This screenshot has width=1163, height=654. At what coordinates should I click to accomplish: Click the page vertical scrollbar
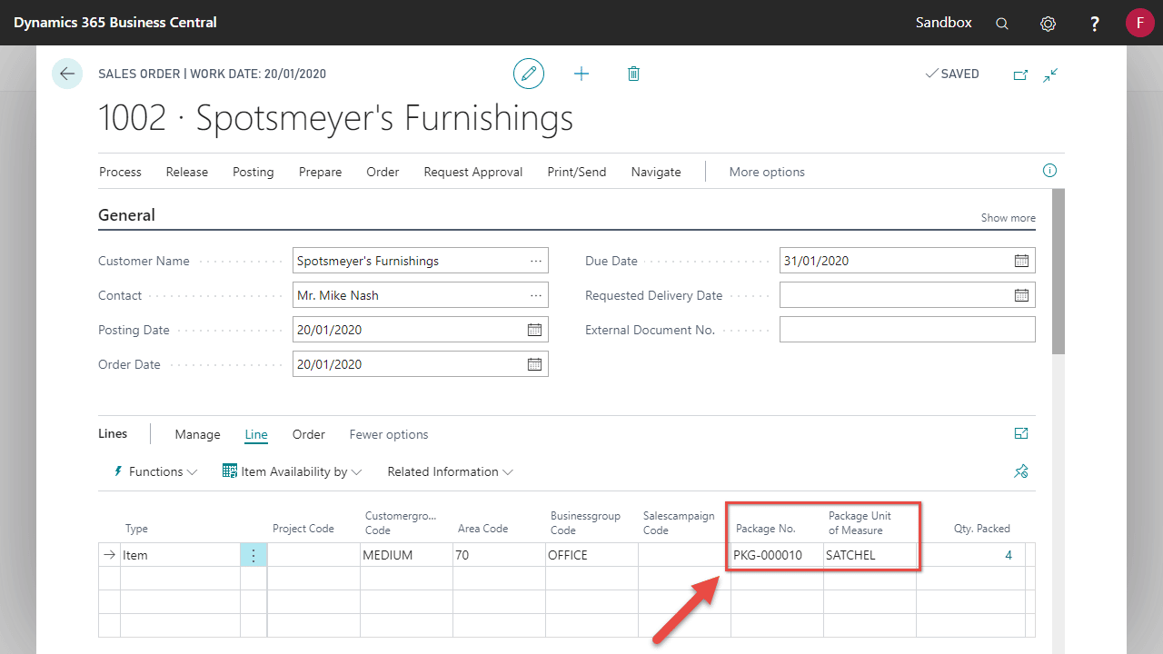click(1059, 272)
